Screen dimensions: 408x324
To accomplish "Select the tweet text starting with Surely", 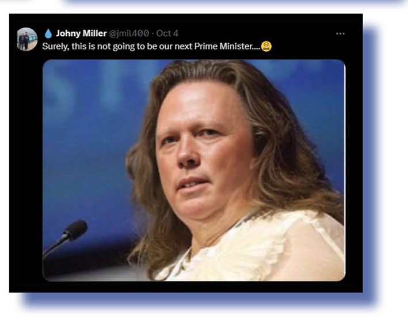I will [x=151, y=46].
